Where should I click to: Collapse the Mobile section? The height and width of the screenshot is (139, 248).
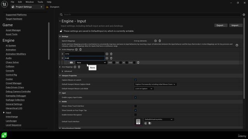click(x=60, y=102)
